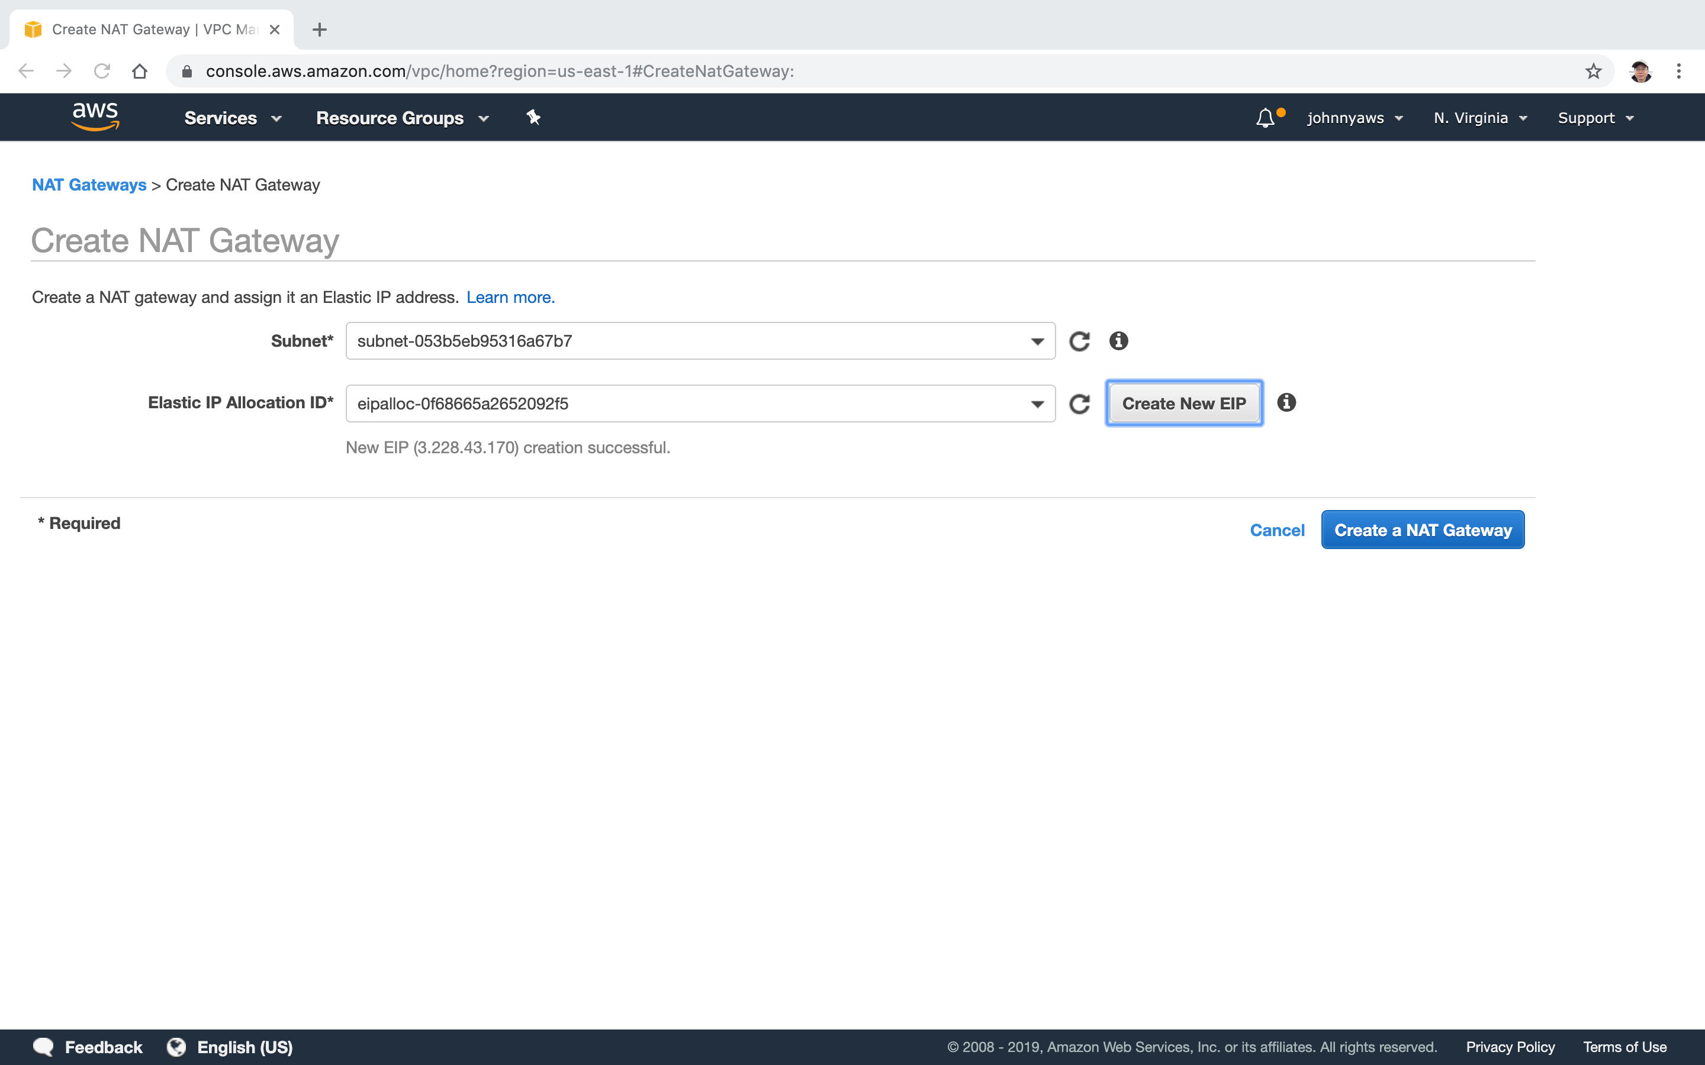
Task: View site security lock icon
Action: [186, 71]
